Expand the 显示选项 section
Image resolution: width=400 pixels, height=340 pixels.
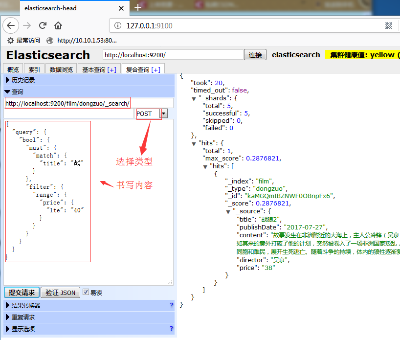pyautogui.click(x=89, y=329)
